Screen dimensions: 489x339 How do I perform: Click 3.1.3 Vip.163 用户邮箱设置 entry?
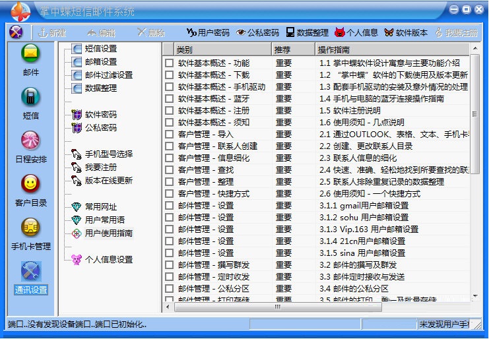pos(369,230)
